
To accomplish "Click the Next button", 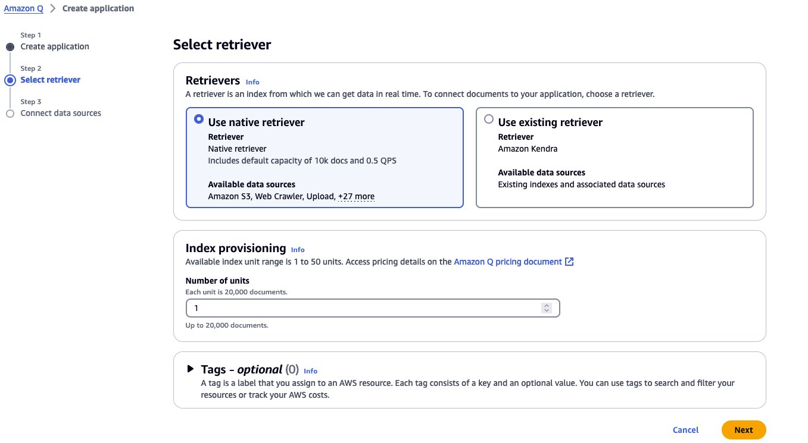I will click(x=744, y=430).
